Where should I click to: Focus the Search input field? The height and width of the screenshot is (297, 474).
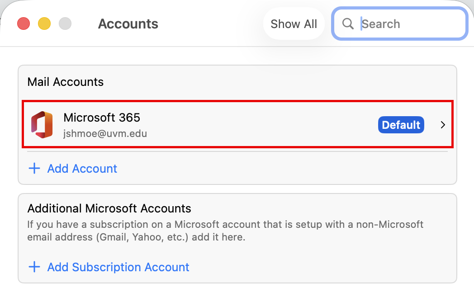(x=407, y=24)
